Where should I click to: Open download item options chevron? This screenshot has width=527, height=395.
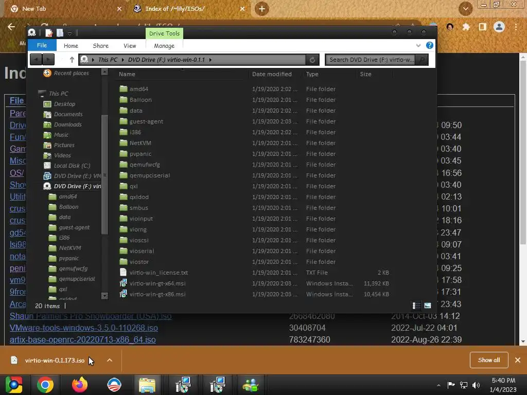(110, 360)
